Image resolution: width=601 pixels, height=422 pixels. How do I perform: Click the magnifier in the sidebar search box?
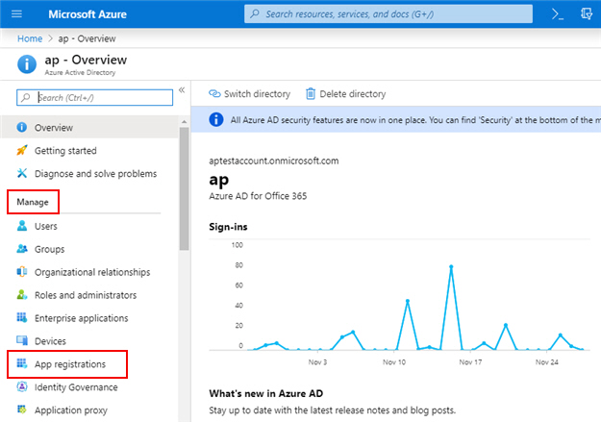26,97
